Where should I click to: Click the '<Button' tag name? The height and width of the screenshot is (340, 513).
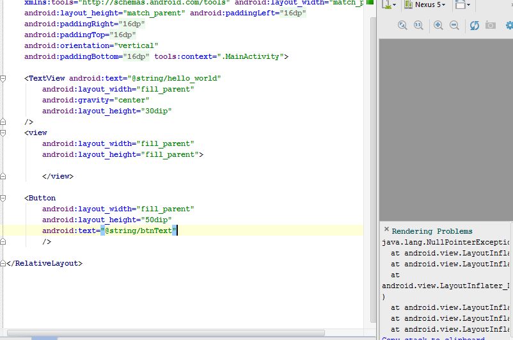coord(40,198)
